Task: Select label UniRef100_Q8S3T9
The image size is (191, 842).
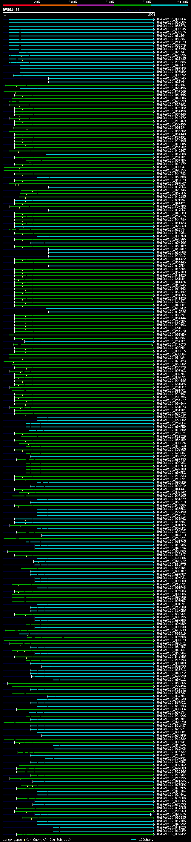Action: pos(171,45)
